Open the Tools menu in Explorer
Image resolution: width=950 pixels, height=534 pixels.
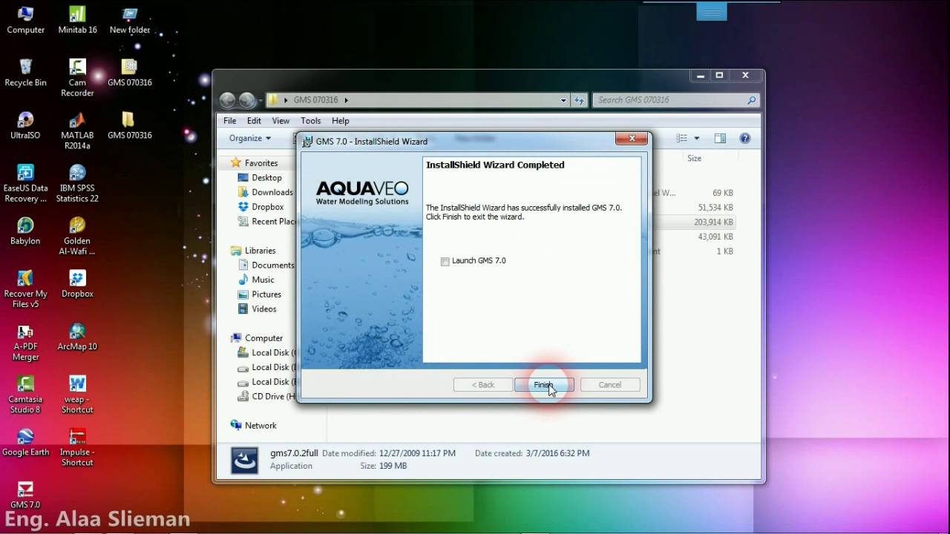pyautogui.click(x=311, y=121)
